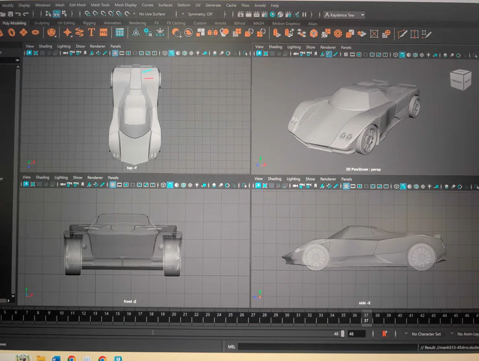Open the Mesh Tools menu
The height and width of the screenshot is (361, 479).
click(x=101, y=5)
